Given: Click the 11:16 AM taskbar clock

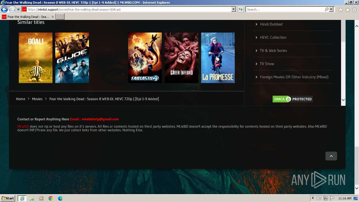Looking at the screenshot, I should (x=345, y=198).
